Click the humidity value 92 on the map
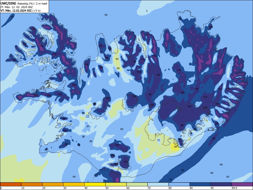This screenshot has height=190, width=253. click(180, 18)
